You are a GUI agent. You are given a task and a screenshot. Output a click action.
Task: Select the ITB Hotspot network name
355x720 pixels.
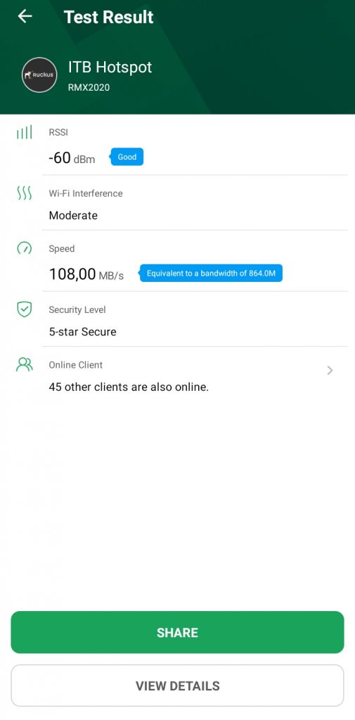(x=110, y=67)
